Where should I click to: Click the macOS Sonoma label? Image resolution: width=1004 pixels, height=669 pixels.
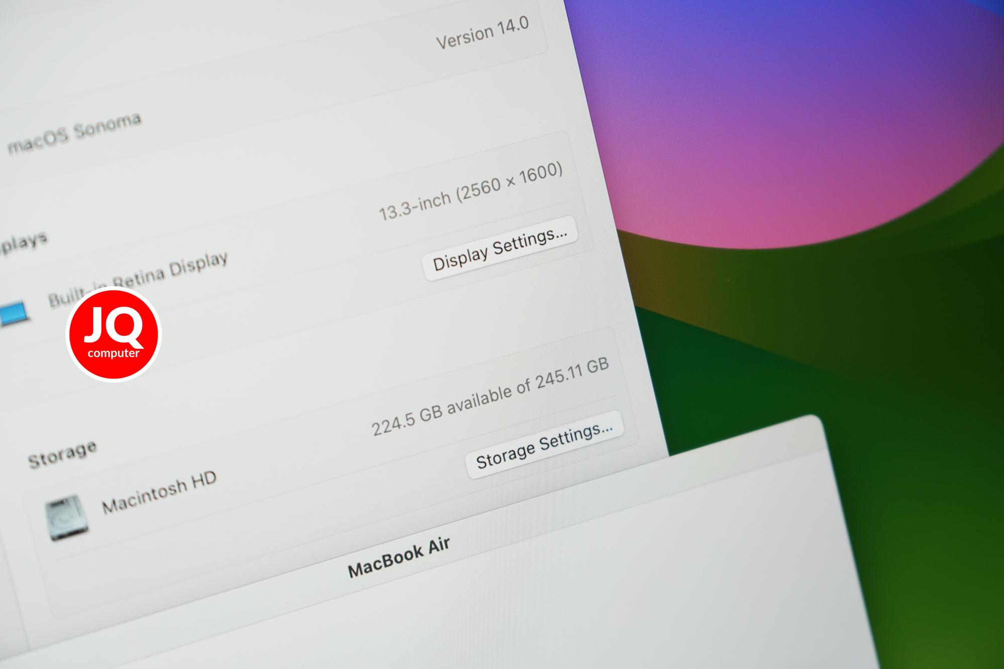tap(74, 133)
